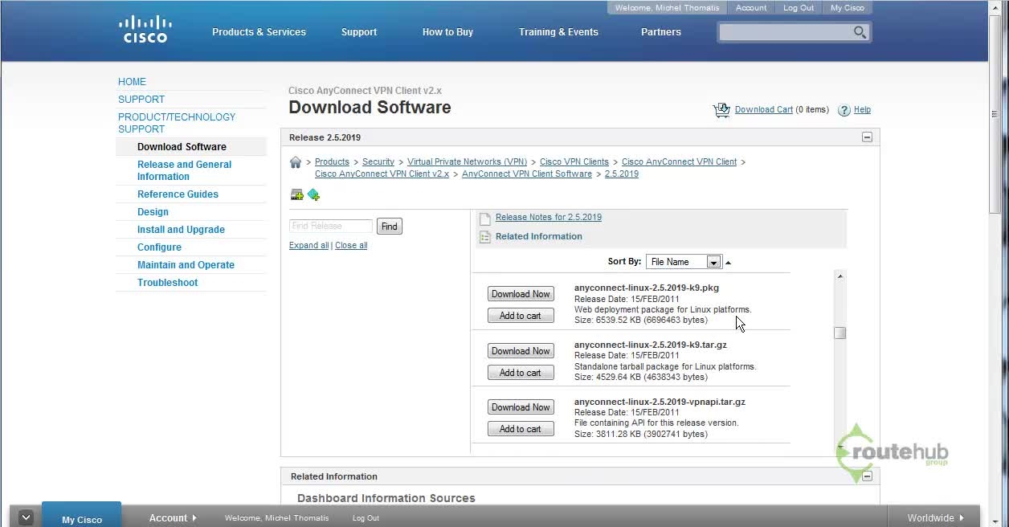Open the Worldwide region selector

pos(936,518)
